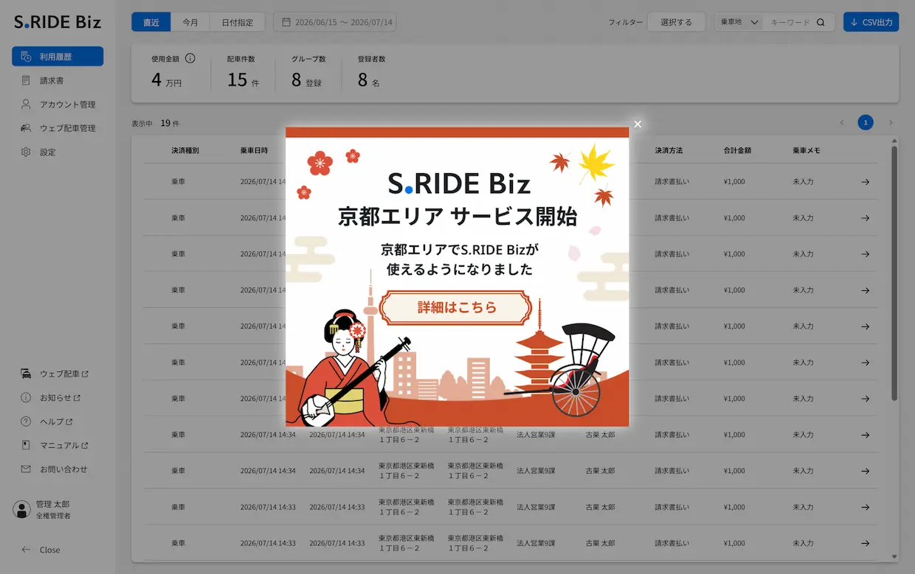Switch to the 日付指定 tab

click(x=238, y=22)
